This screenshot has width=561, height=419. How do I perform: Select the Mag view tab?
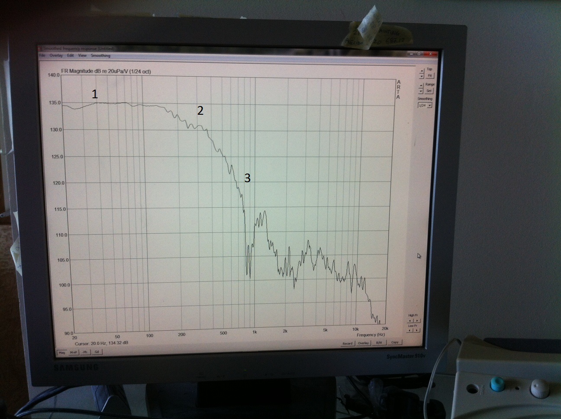62,352
